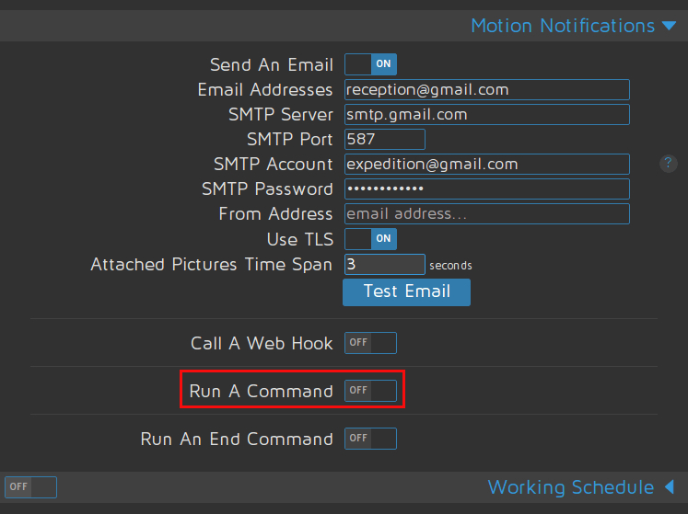Open the Motion Notifications heading
This screenshot has height=514, width=688.
pyautogui.click(x=563, y=26)
